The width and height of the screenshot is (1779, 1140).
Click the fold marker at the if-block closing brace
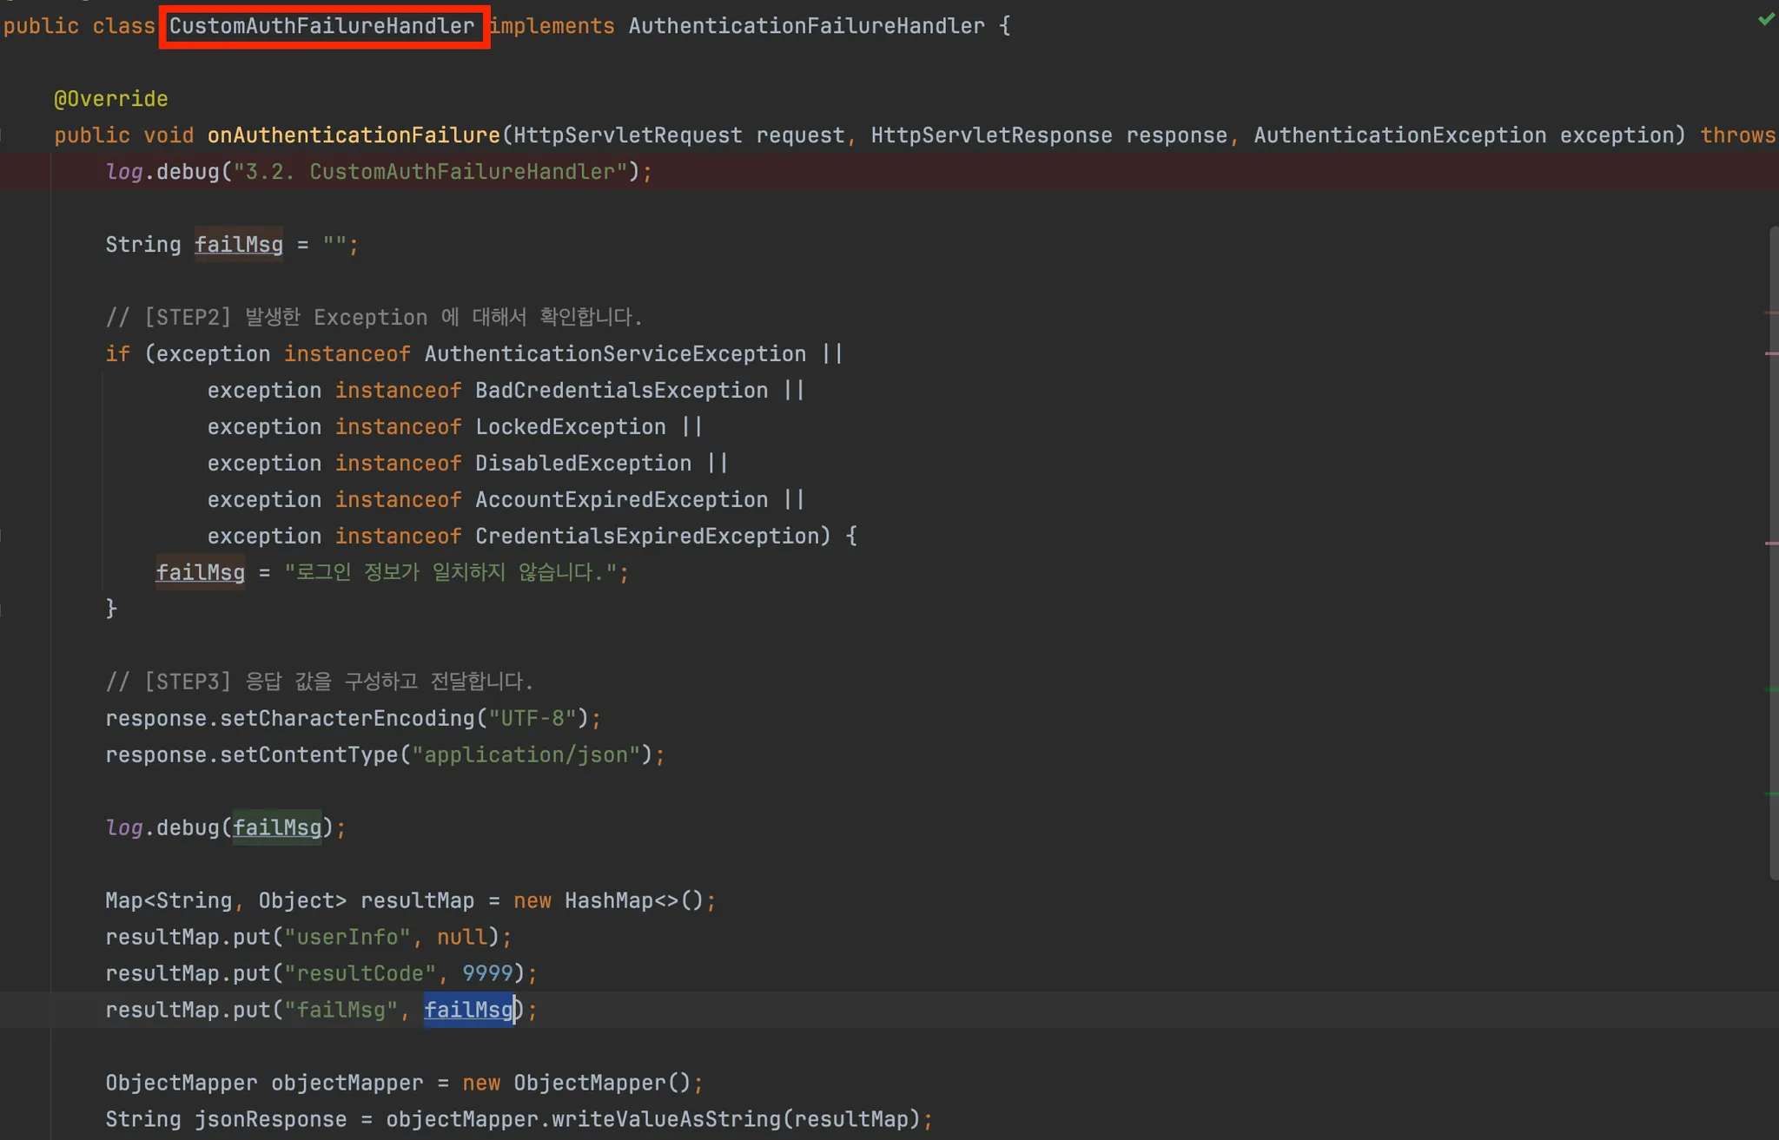(3, 609)
